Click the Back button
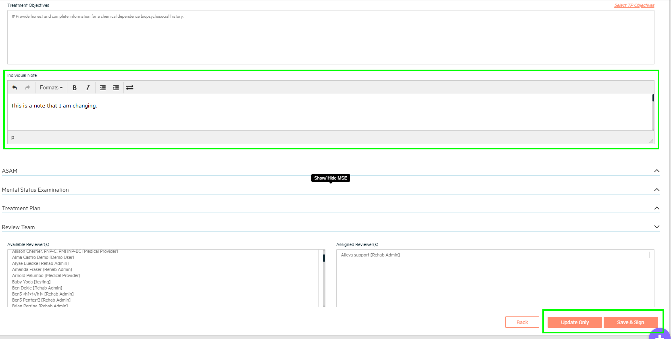 [522, 322]
